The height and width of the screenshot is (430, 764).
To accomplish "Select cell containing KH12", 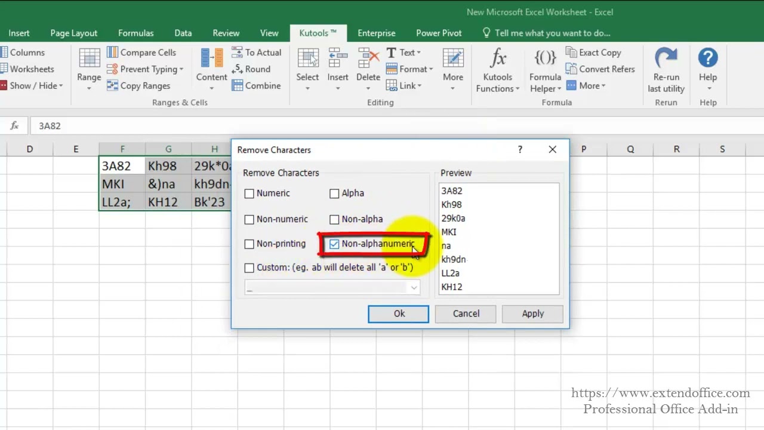I will pos(168,202).
